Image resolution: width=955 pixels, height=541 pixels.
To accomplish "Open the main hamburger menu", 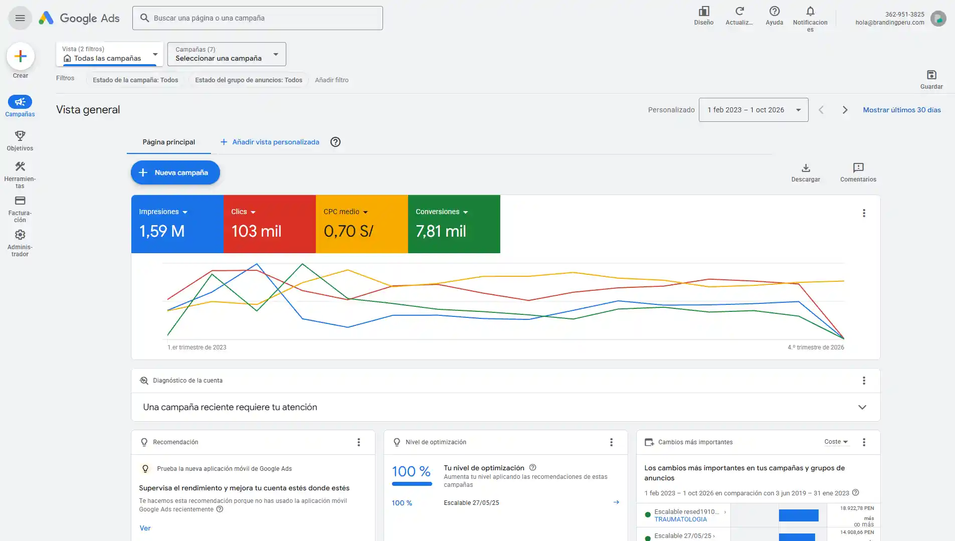I will (x=20, y=18).
